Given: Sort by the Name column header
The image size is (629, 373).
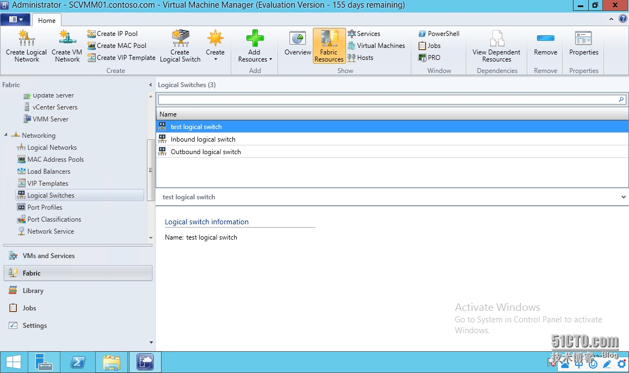Looking at the screenshot, I should 392,114.
